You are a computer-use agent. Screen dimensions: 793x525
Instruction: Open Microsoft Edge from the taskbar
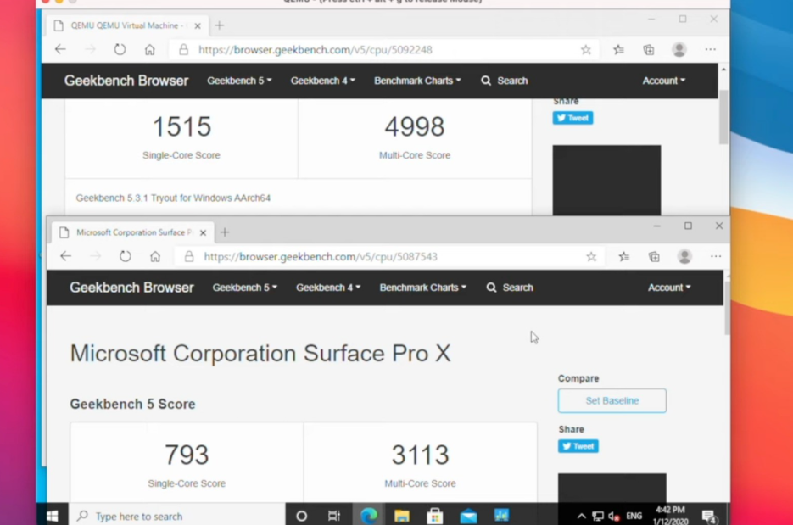pos(370,515)
